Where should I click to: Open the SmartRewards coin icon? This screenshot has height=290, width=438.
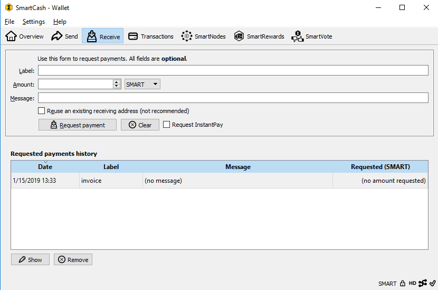239,36
